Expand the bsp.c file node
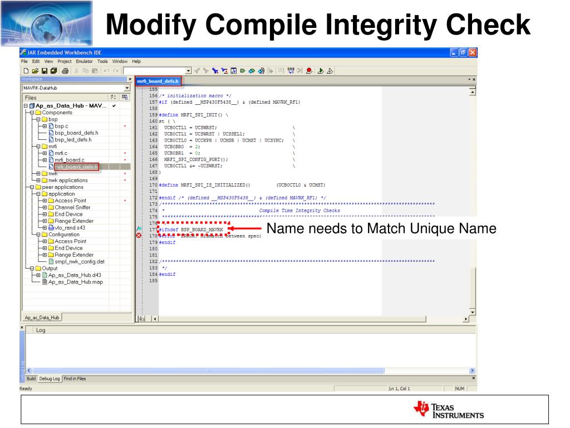The image size is (570, 428). pyautogui.click(x=45, y=127)
